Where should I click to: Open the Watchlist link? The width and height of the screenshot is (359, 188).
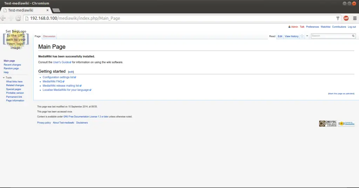click(x=325, y=27)
